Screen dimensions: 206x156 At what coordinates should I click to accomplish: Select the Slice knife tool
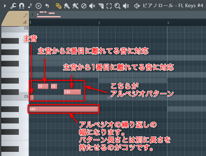pos(101,5)
